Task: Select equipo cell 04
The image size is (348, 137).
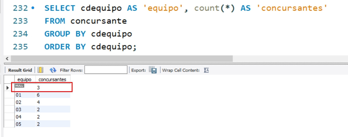Action: pyautogui.click(x=25, y=117)
